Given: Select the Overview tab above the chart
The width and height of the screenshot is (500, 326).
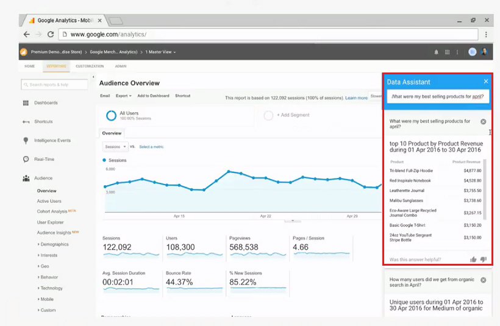Looking at the screenshot, I should 112,133.
